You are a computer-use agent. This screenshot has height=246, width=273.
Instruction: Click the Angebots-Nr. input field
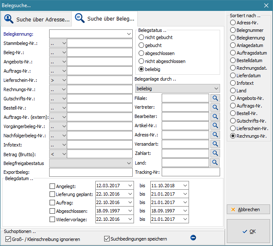pos(100,62)
